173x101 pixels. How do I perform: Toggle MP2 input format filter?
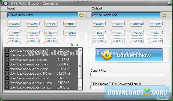[32, 33]
